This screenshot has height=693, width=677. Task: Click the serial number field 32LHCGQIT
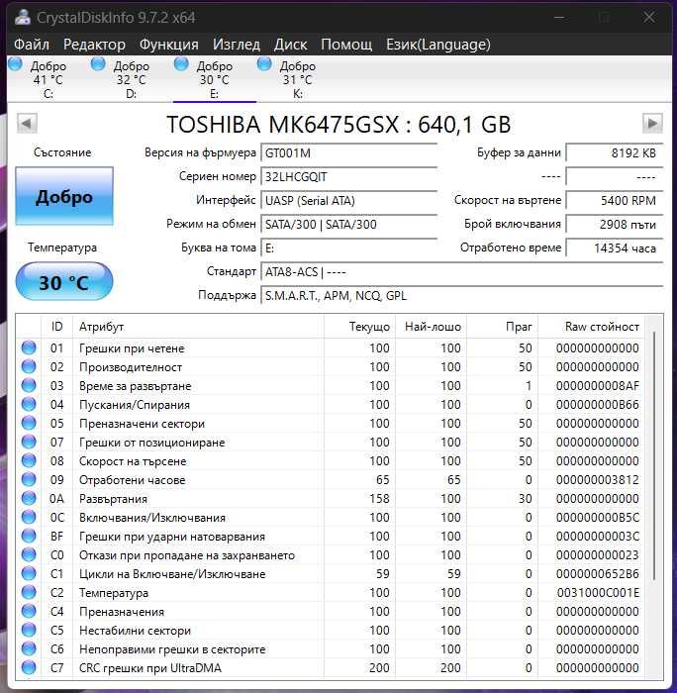pyautogui.click(x=348, y=177)
